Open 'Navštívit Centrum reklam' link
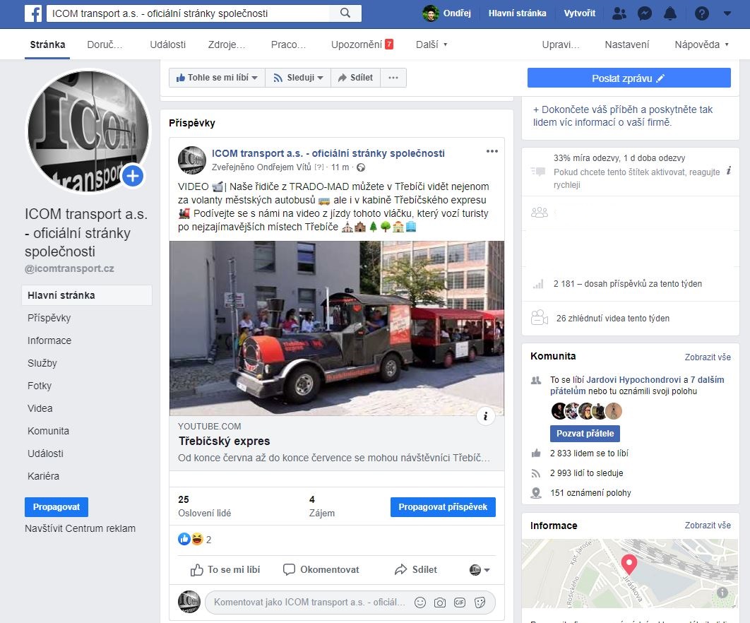The width and height of the screenshot is (750, 623). (x=81, y=528)
